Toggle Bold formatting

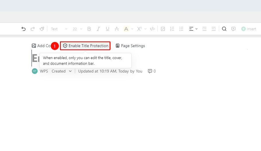click(89, 29)
